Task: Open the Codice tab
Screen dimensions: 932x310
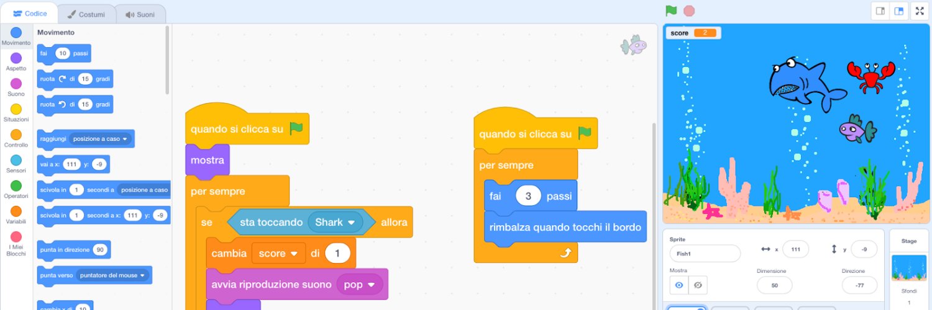Action: [x=30, y=14]
